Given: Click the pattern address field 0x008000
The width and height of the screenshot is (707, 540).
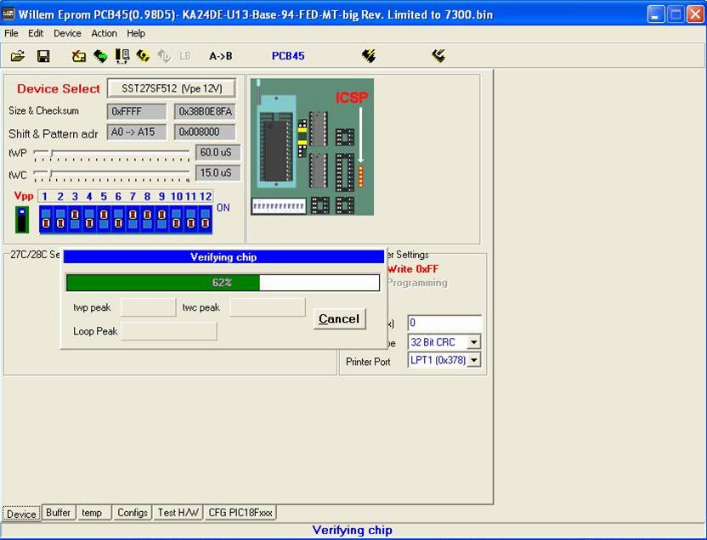Looking at the screenshot, I should (x=205, y=132).
